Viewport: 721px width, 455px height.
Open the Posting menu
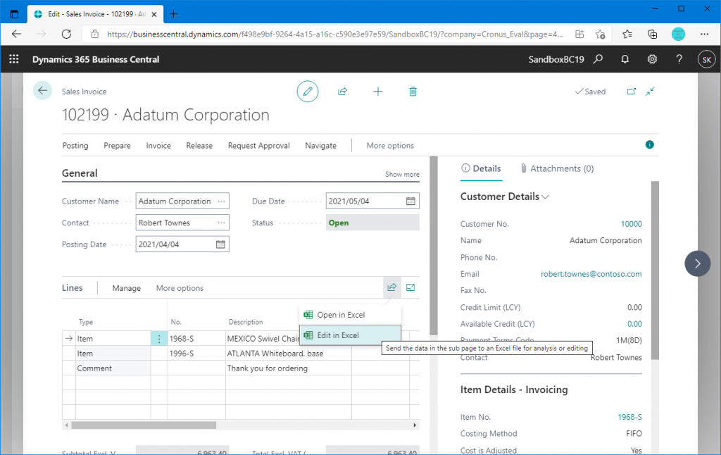click(75, 145)
